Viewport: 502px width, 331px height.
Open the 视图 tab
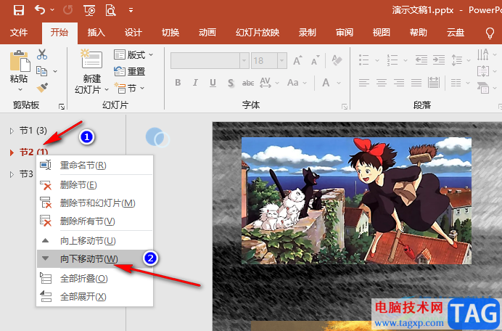pos(382,33)
